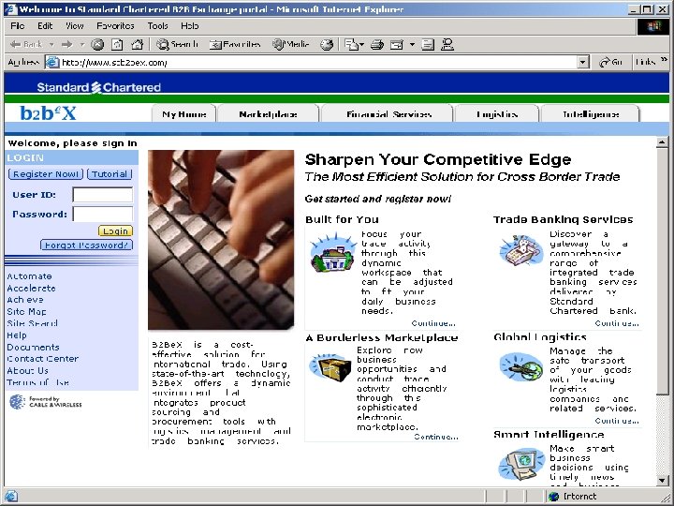674x506 pixels.
Task: Open the About Us link
Action: point(27,370)
